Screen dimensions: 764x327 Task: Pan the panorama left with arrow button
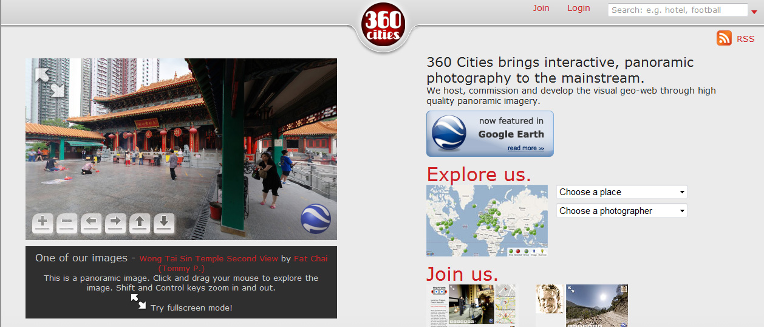click(91, 223)
